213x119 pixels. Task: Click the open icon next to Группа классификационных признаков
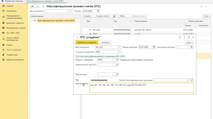(192, 80)
